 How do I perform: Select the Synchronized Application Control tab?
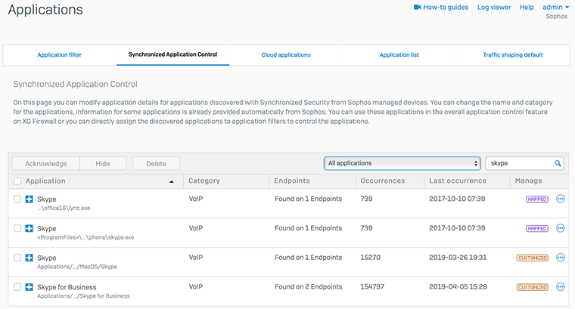(x=172, y=54)
